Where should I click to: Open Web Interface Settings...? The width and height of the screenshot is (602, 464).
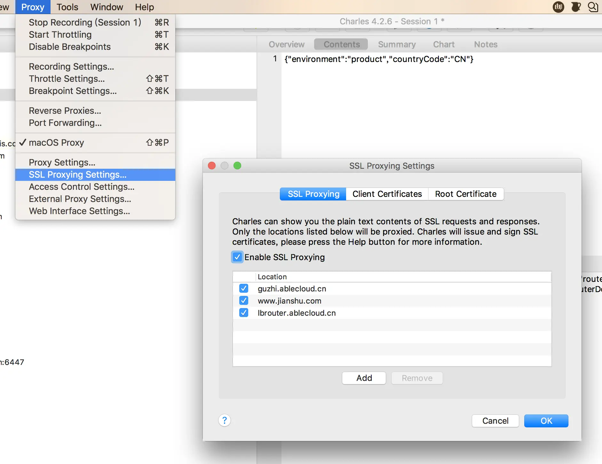tap(95, 211)
